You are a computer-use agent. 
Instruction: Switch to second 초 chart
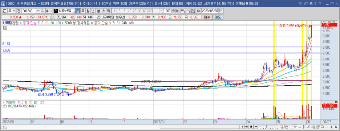coord(104,11)
